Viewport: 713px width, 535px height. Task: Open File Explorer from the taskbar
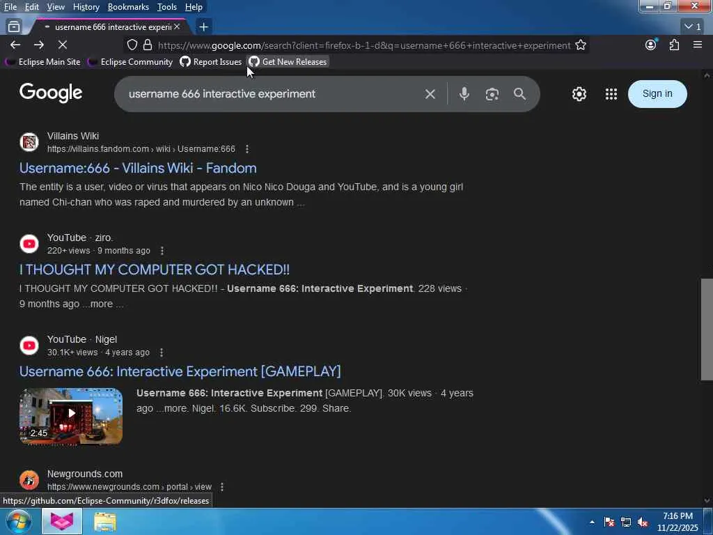coord(105,522)
